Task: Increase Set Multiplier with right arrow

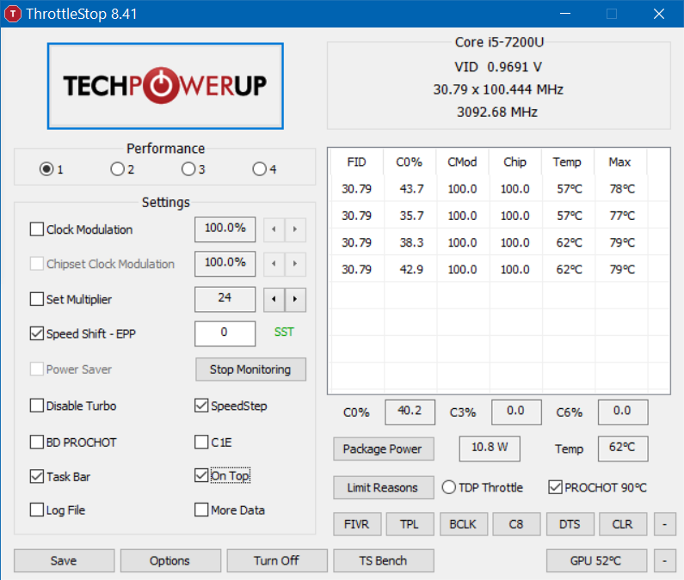Action: (x=295, y=299)
